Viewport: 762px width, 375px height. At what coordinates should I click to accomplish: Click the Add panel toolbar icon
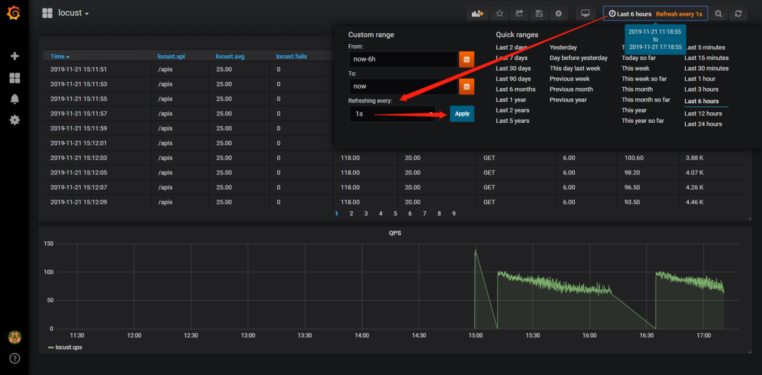pyautogui.click(x=477, y=13)
